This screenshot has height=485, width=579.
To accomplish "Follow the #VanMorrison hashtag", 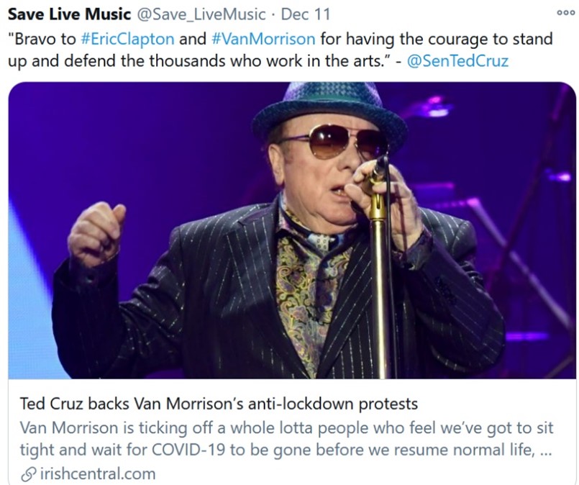I will 265,37.
